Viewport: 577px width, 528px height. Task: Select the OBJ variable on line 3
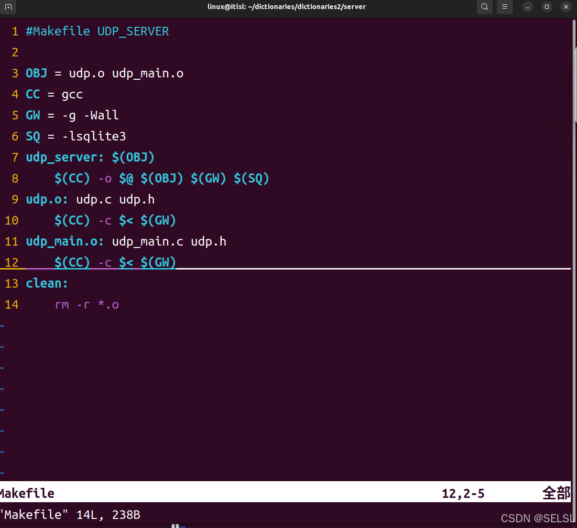pos(36,73)
